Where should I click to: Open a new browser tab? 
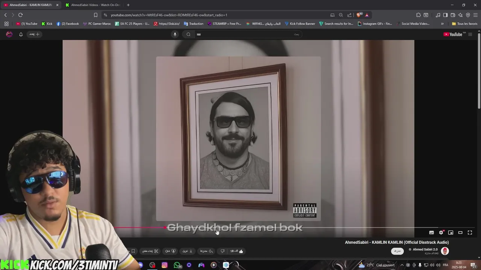[x=128, y=5]
